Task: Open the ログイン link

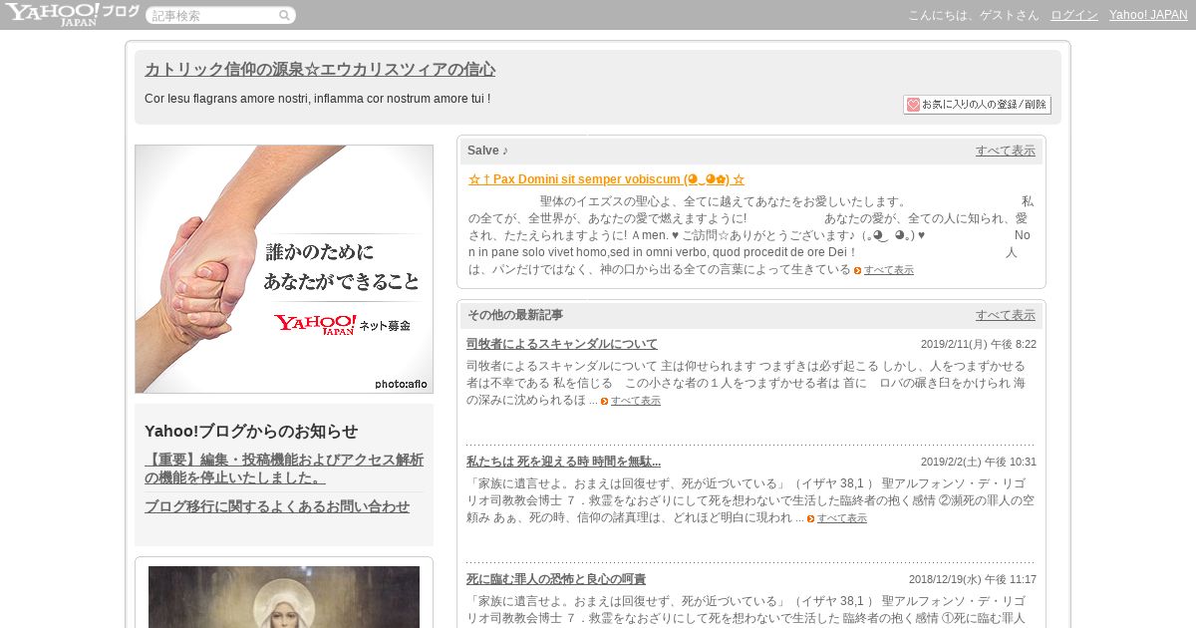Action: click(x=1074, y=15)
